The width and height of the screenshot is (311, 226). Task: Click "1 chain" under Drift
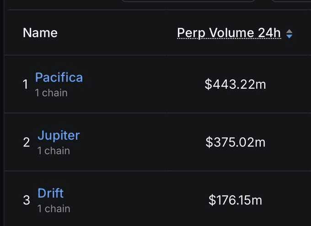[x=54, y=209]
